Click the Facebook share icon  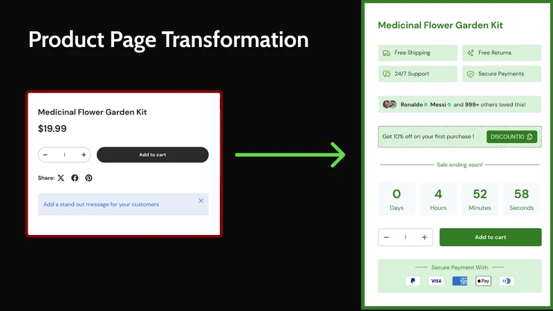[x=75, y=178]
